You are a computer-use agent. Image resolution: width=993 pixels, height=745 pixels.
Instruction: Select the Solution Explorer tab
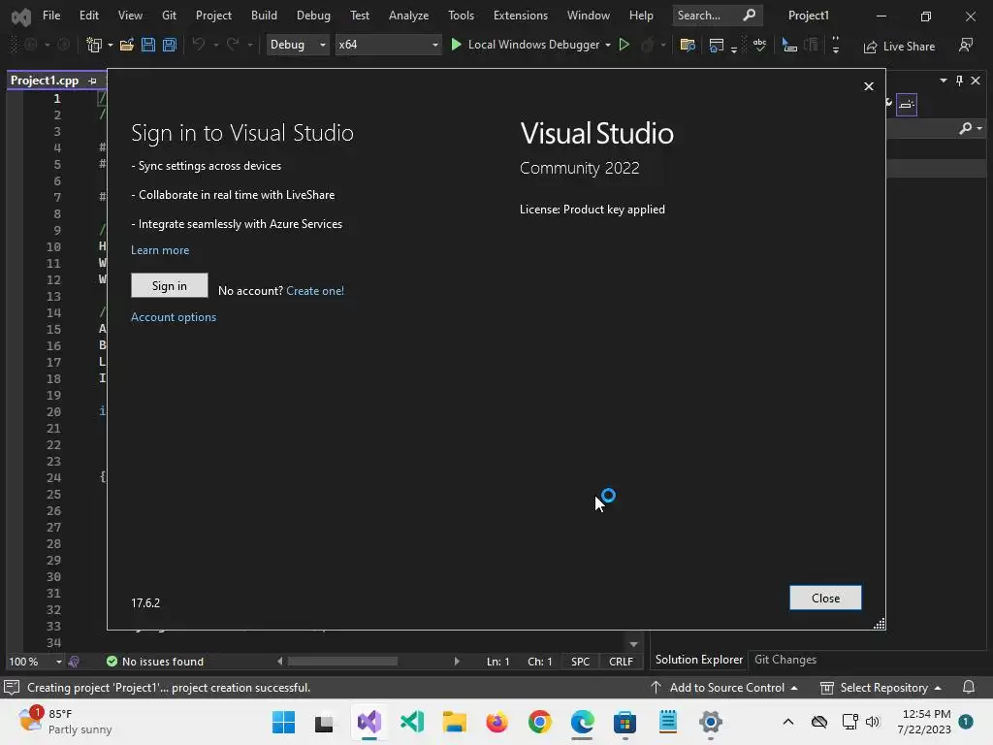(x=698, y=660)
